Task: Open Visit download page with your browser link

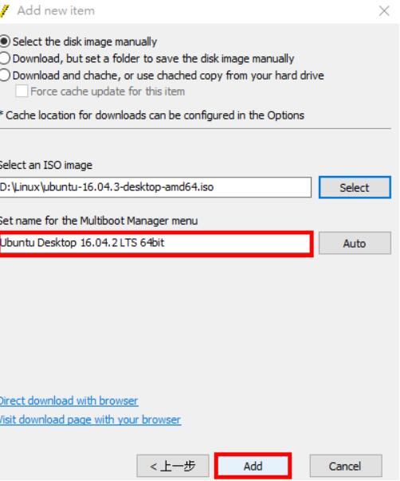Action: coord(90,420)
